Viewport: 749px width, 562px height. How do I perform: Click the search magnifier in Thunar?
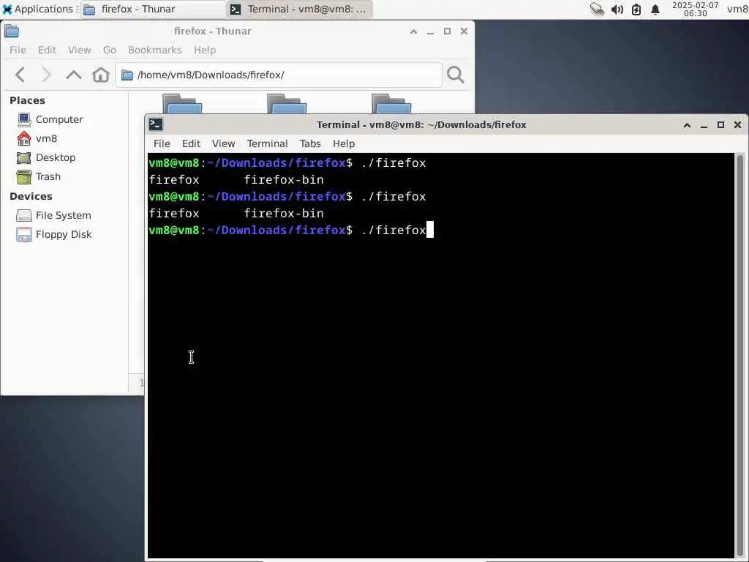tap(455, 75)
